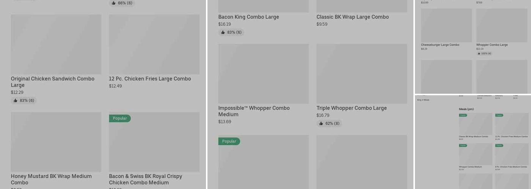The width and height of the screenshot is (531, 189).
Task: Click thumbs-up icon under Original Chicken Sandwich Combo
Action: coord(16,101)
